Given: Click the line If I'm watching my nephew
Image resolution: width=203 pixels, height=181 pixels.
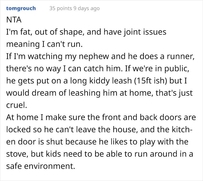Looking at the screenshot, I should pos(100,56).
